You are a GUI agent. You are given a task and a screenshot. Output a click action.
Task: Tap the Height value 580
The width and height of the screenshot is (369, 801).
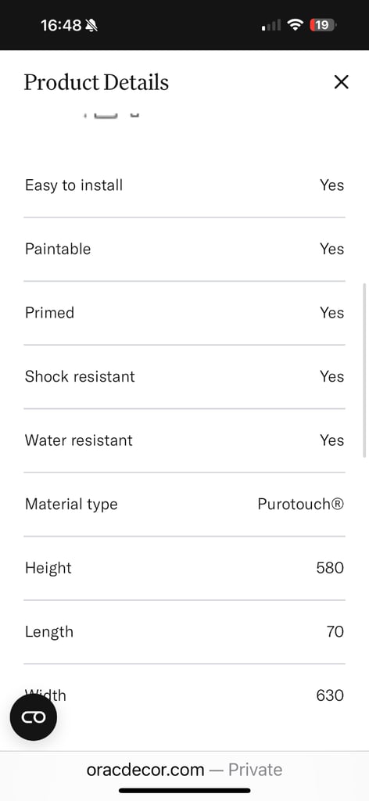click(x=330, y=568)
